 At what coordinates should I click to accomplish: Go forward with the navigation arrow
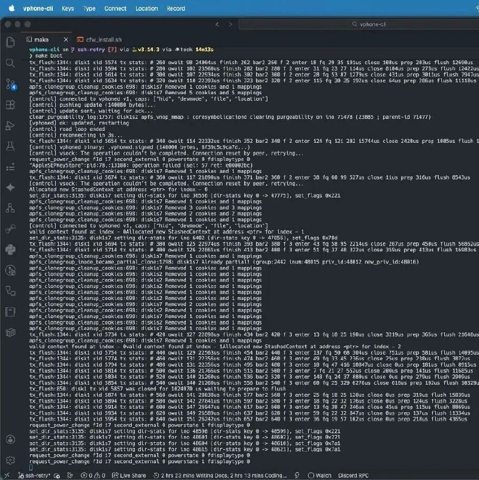tap(230, 24)
